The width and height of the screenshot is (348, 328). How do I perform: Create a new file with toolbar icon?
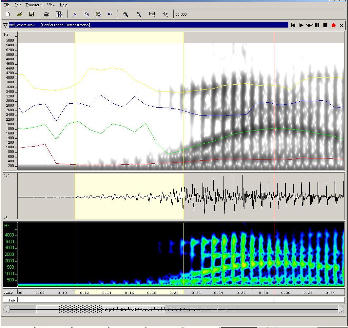8,14
